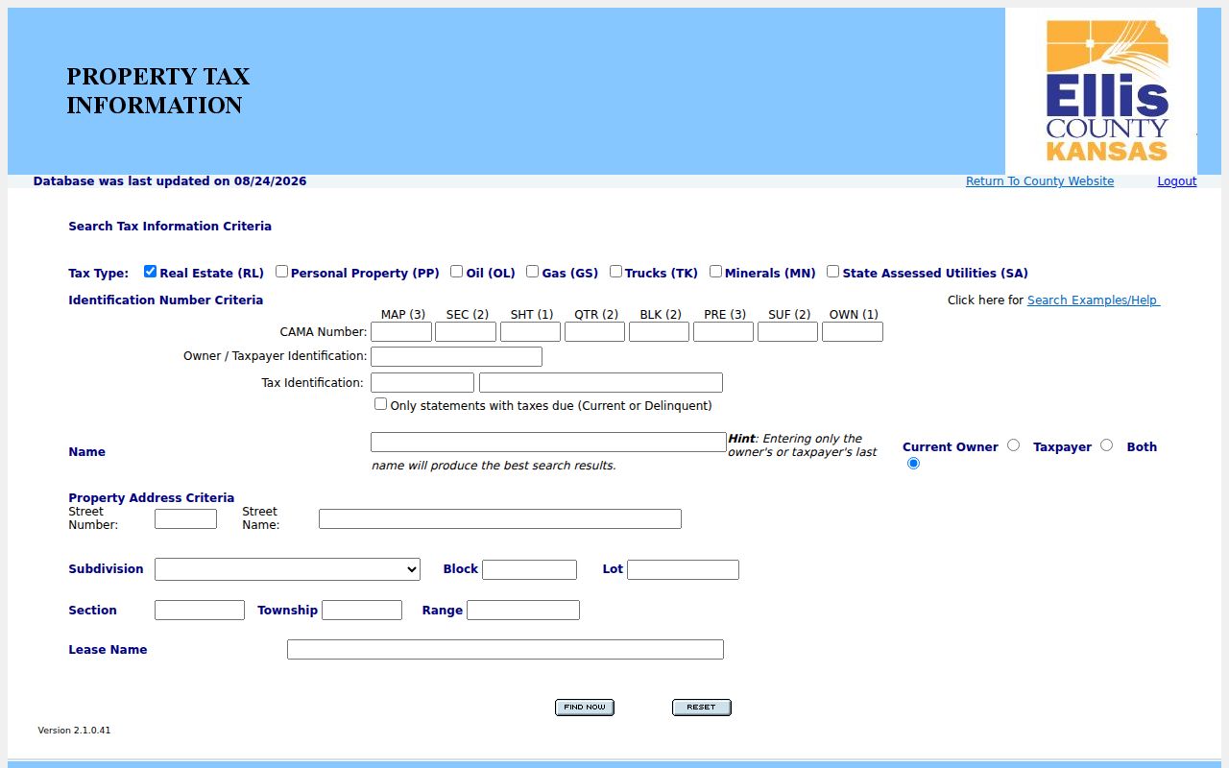Focus the CAMA MAP (3) field
This screenshot has width=1229, height=768.
401,332
